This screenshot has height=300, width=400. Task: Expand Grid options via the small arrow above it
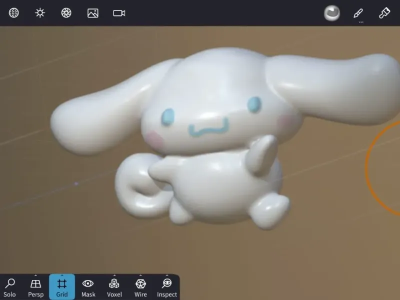(x=62, y=275)
